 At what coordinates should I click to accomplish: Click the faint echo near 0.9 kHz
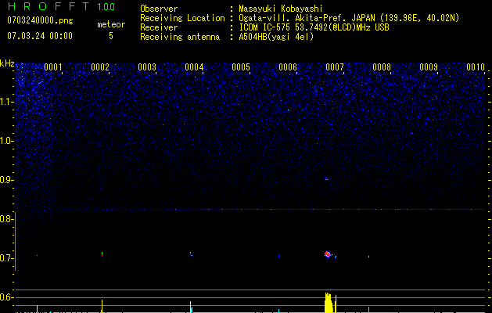(x=327, y=179)
